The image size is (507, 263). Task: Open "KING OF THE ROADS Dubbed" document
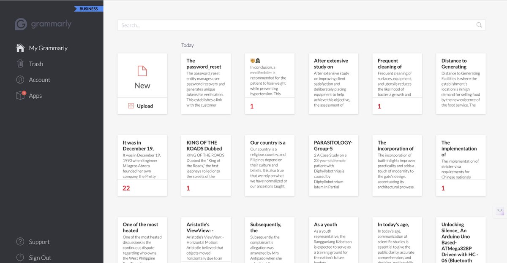pos(206,166)
